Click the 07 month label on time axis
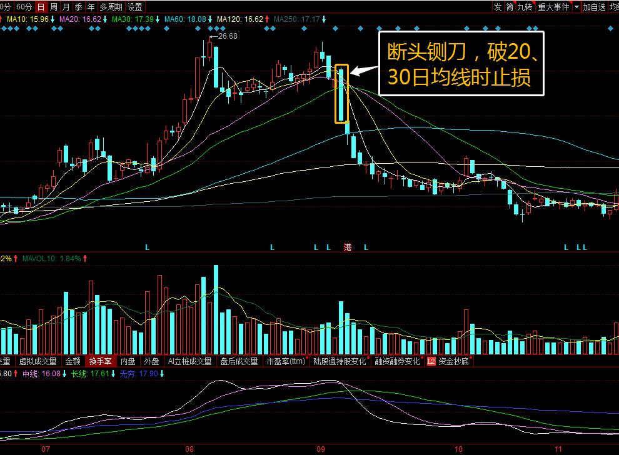 pos(46,449)
